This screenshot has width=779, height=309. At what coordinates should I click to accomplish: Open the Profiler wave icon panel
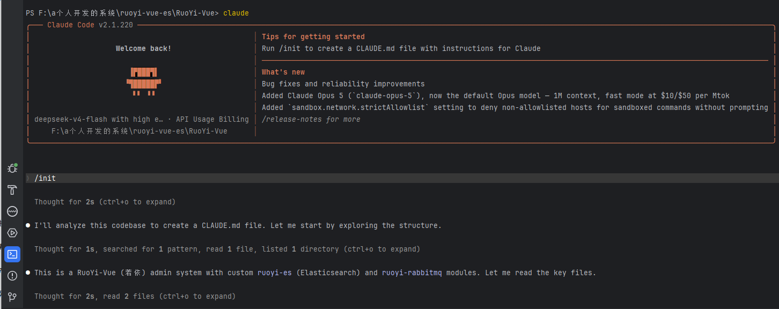point(12,211)
